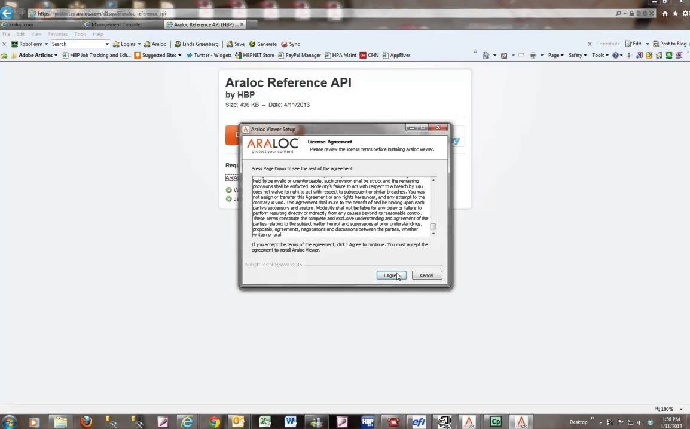
Task: Click the blue Help question mark icon
Action: click(x=615, y=56)
